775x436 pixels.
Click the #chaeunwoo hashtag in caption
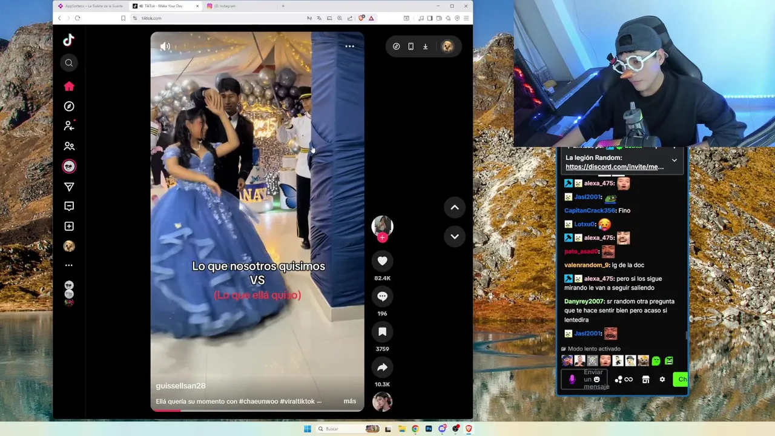(x=259, y=401)
